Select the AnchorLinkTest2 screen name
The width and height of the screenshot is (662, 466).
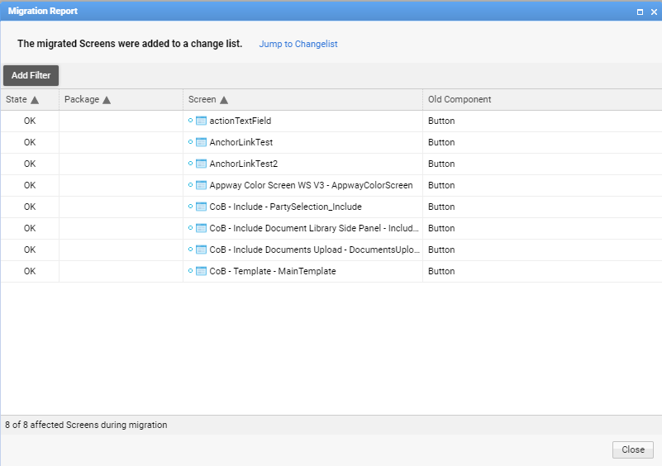coord(244,164)
